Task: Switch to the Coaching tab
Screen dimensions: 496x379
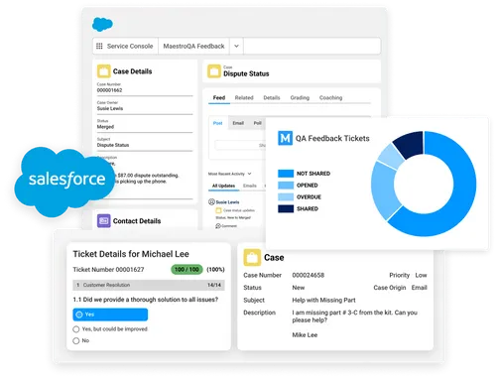Action: click(x=330, y=97)
